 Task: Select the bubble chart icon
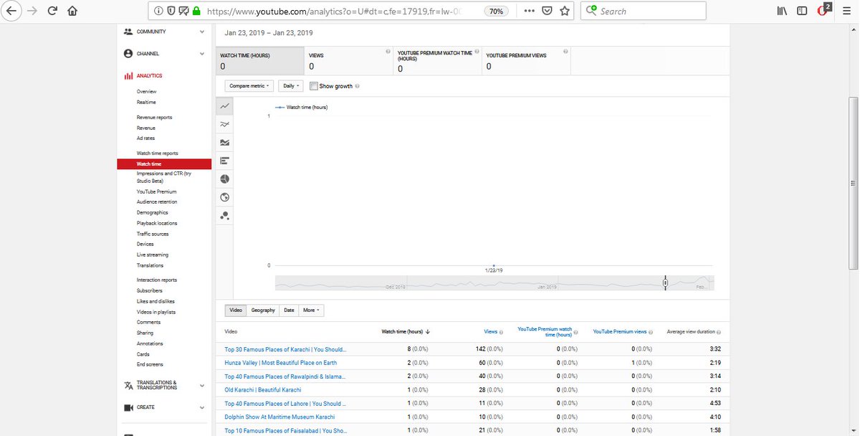pyautogui.click(x=225, y=214)
